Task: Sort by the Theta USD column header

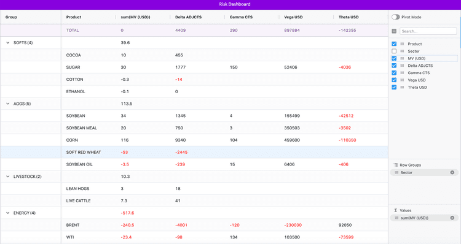Action: [349, 17]
